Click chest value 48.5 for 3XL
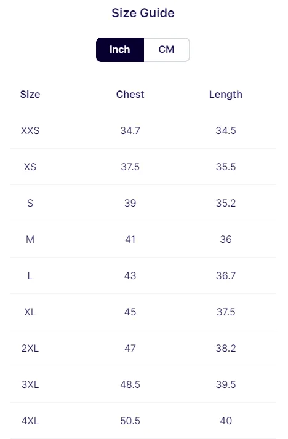 [130, 384]
